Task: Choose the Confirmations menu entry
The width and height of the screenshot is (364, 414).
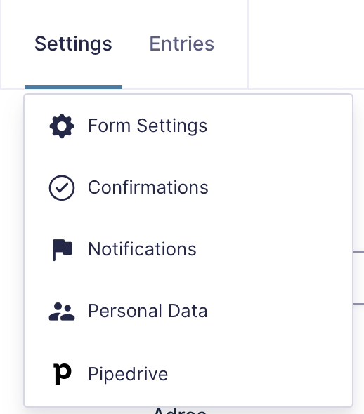Action: click(x=188, y=188)
